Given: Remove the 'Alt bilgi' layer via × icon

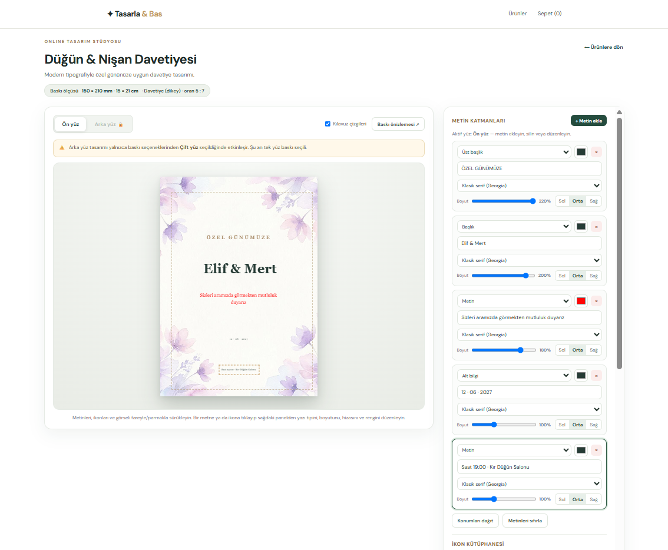Looking at the screenshot, I should coord(596,376).
